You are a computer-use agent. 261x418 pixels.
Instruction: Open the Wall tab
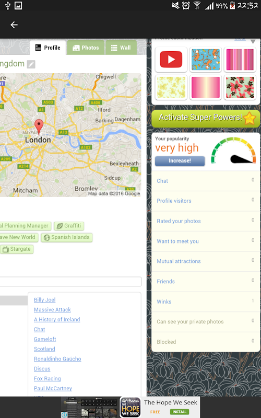[121, 48]
